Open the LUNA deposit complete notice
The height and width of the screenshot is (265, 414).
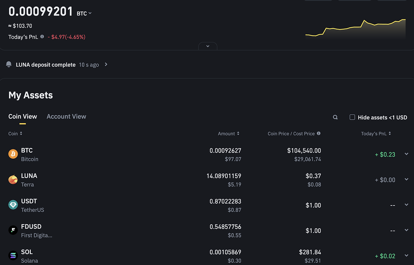(x=46, y=65)
